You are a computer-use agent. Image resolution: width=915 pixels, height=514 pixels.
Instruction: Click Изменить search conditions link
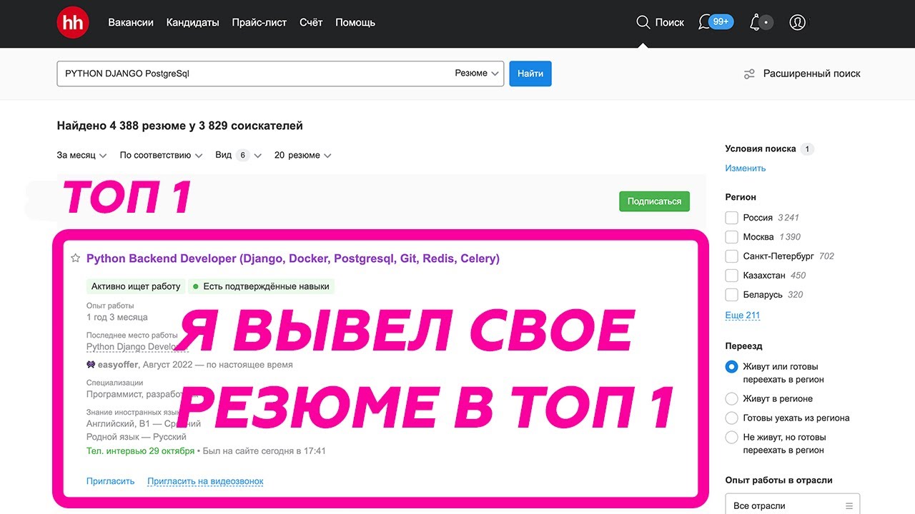(746, 168)
